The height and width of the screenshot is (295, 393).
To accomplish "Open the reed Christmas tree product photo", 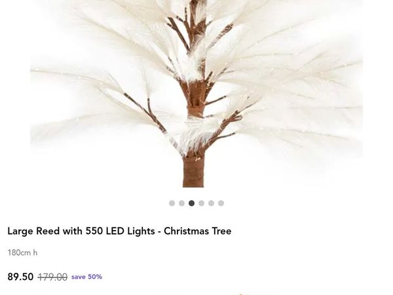I will (x=196, y=94).
